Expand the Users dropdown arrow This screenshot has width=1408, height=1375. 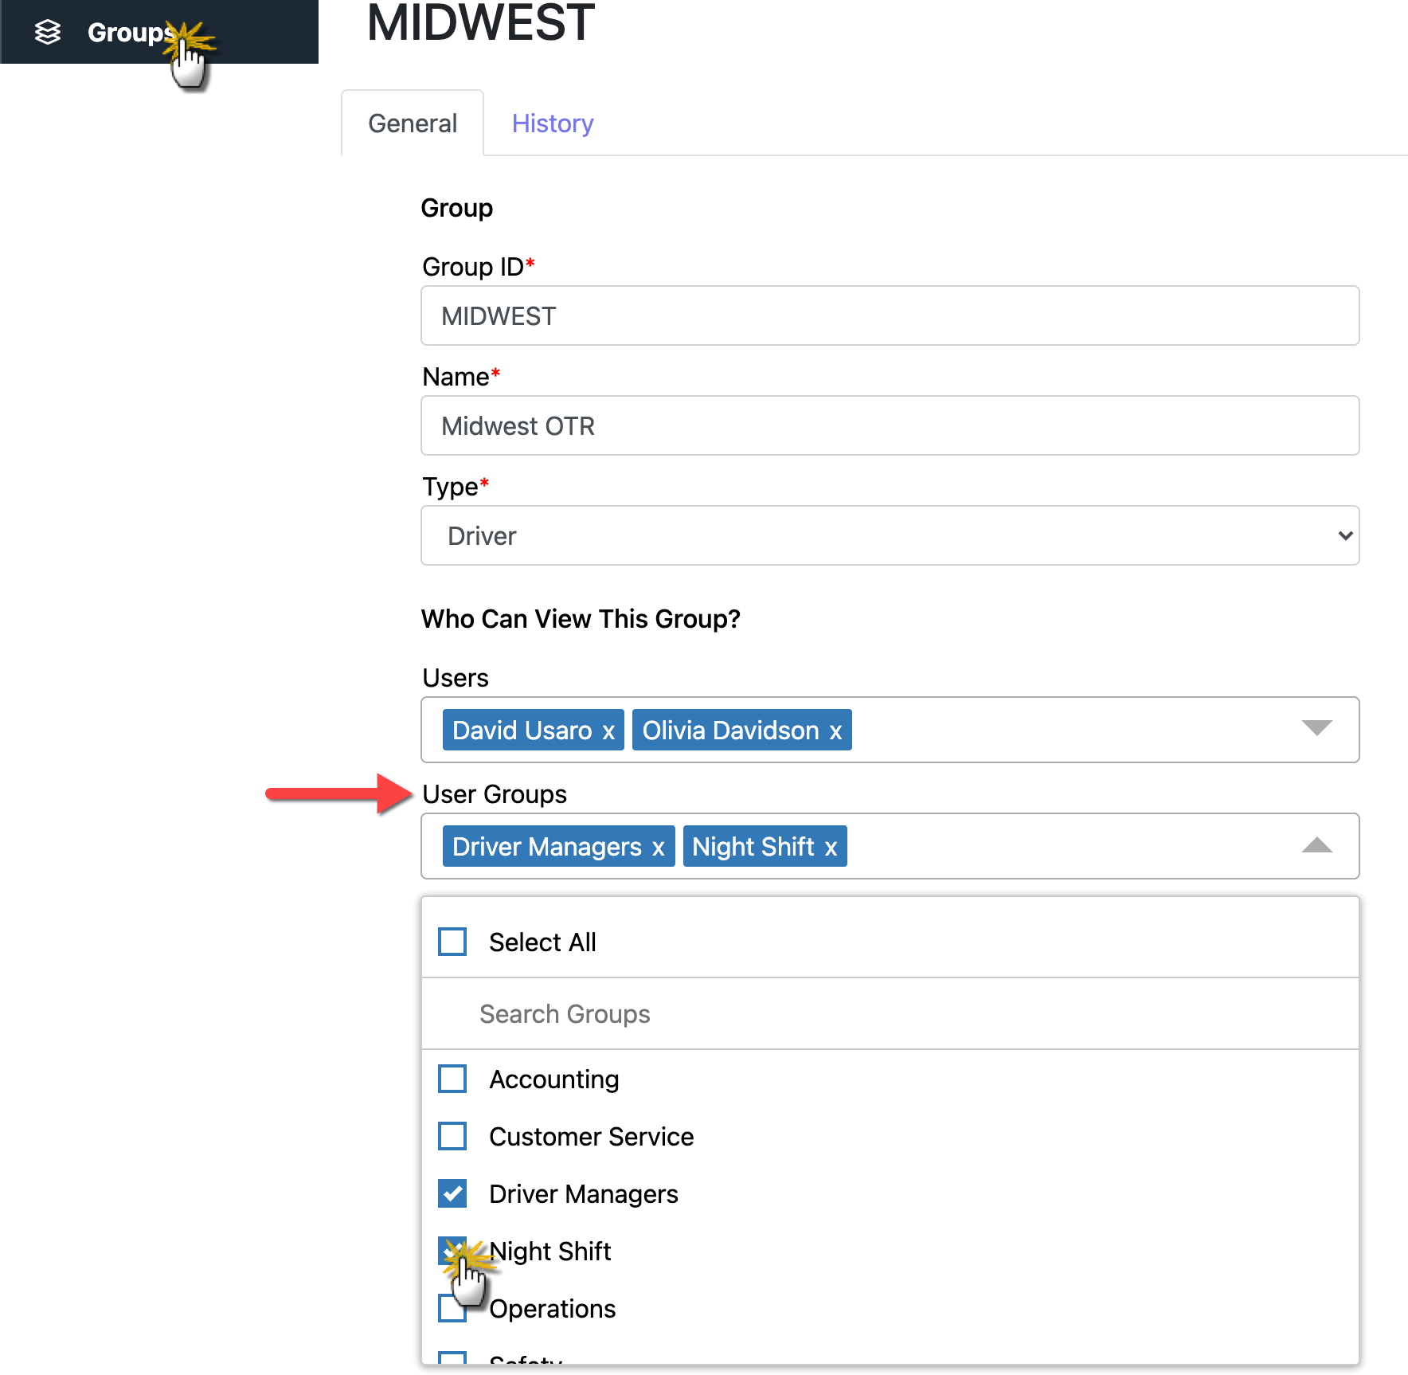1316,728
